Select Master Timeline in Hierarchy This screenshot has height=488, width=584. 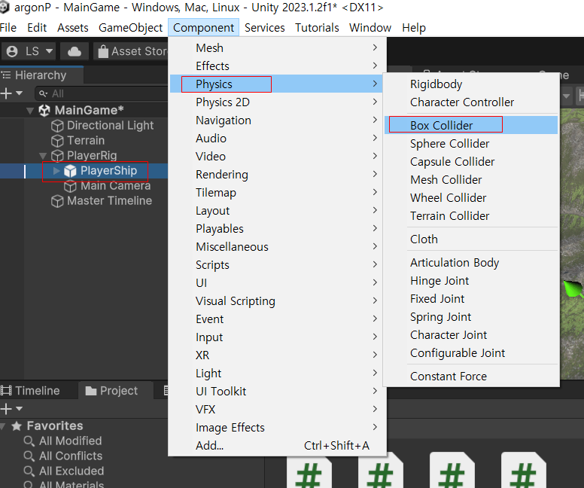[110, 200]
